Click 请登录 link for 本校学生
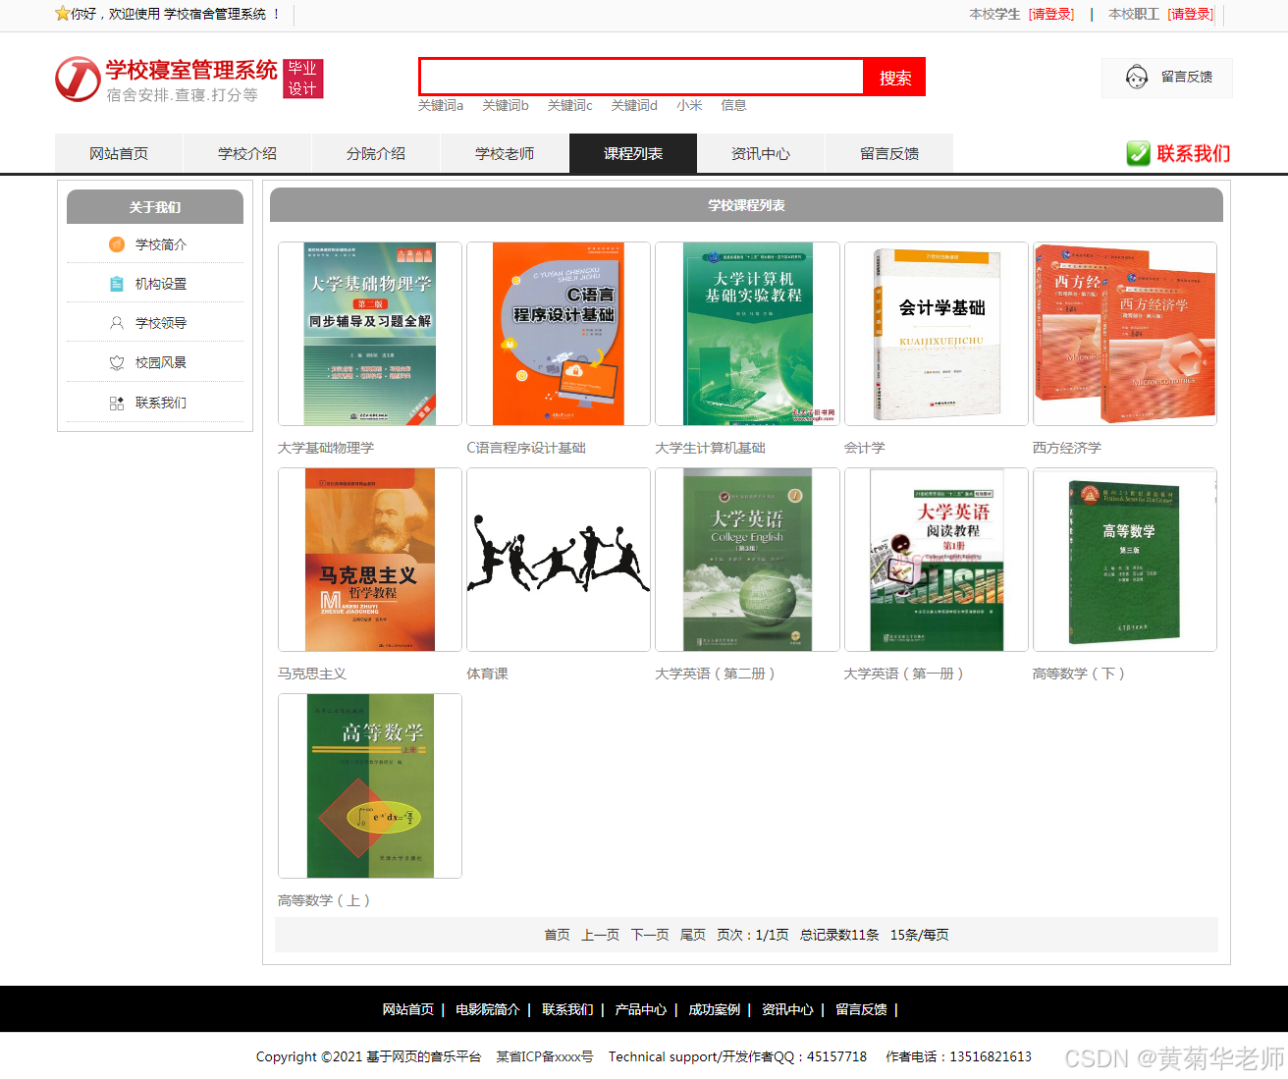Viewport: 1288px width, 1080px height. [1049, 15]
